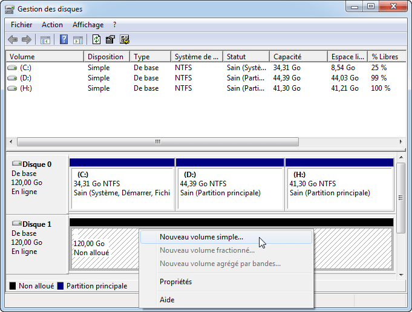Click the Refresh toolbar icon

point(96,40)
